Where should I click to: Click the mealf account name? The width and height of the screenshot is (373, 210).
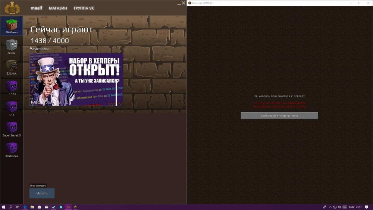[x=37, y=8]
